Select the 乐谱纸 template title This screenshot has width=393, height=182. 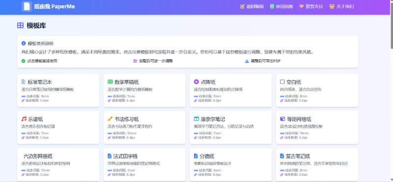coord(35,119)
